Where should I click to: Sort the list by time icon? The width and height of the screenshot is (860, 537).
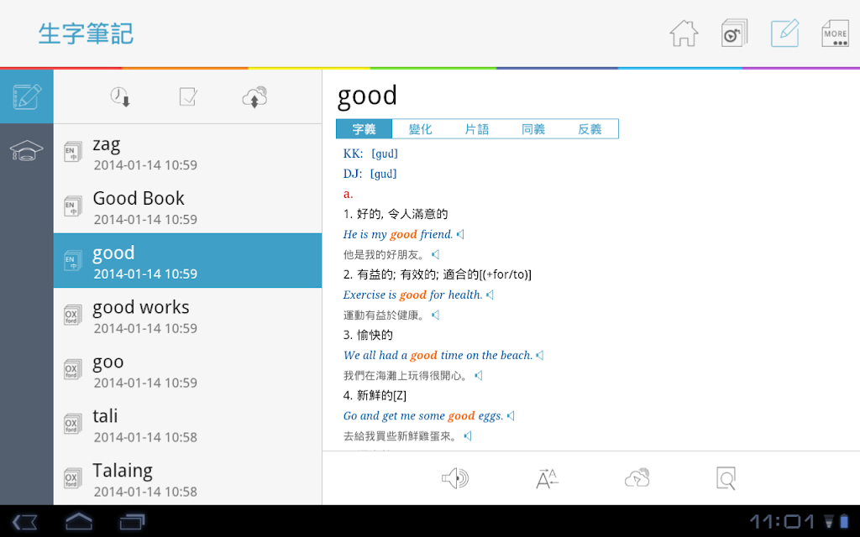tap(120, 97)
